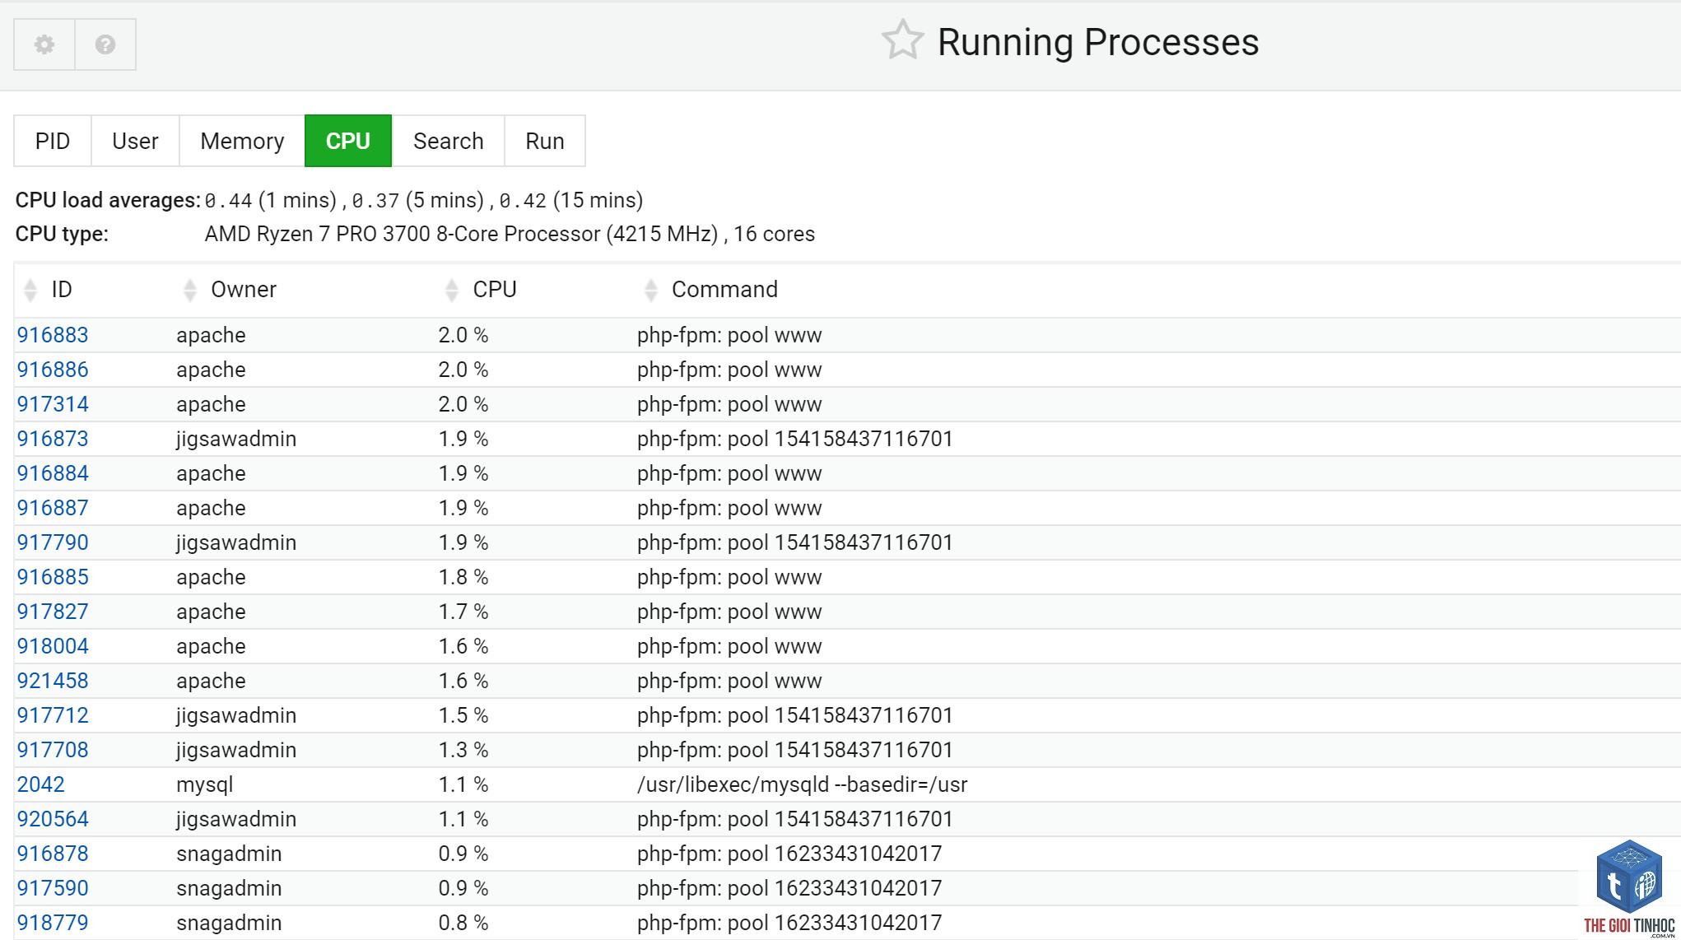Click the 1.8 % CPU value
The width and height of the screenshot is (1681, 940).
[463, 577]
